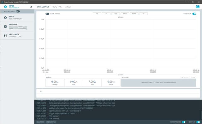
Task: Set time window to 10s
Action: (x=116, y=14)
